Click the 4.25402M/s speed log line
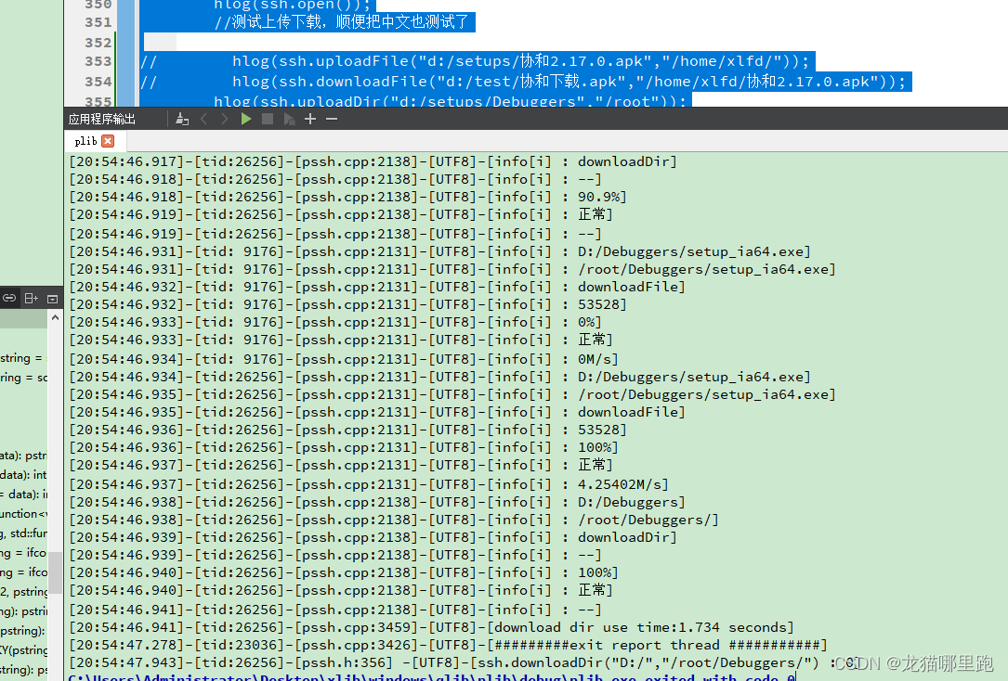The image size is (1008, 681). 369,484
